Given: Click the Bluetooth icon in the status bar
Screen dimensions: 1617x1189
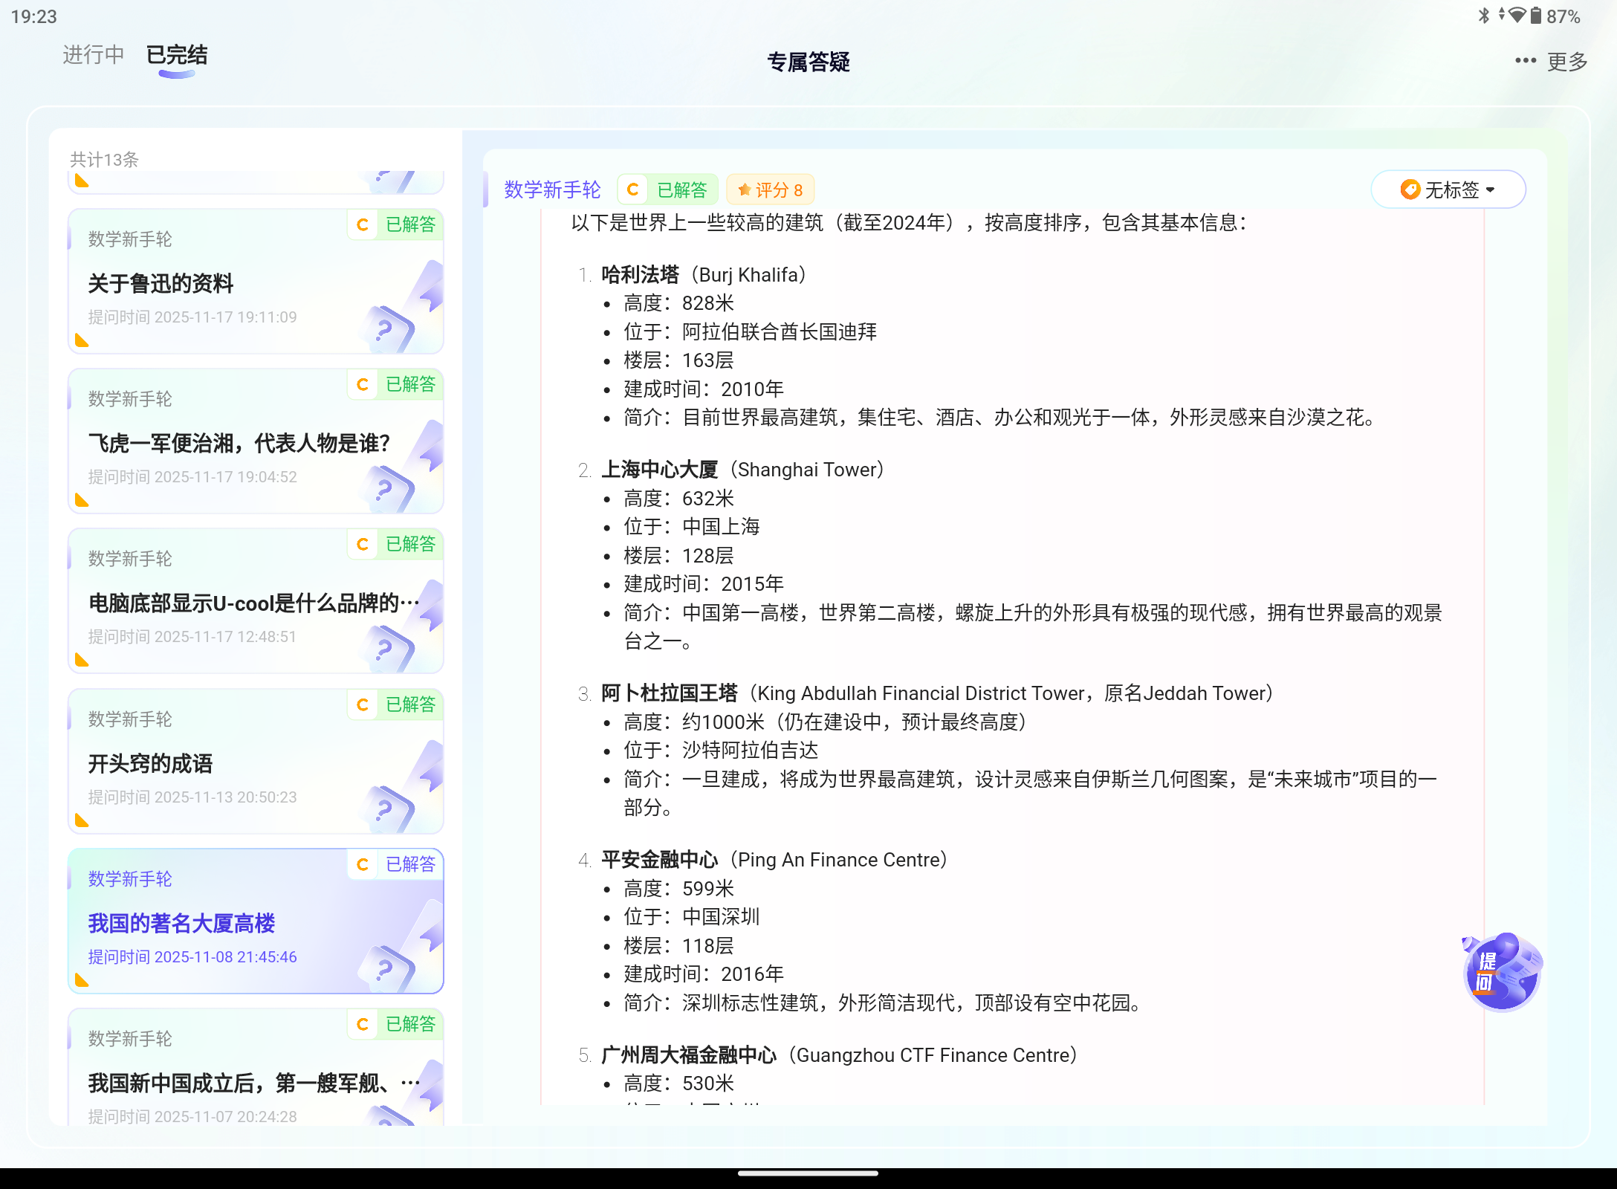Looking at the screenshot, I should pos(1486,15).
